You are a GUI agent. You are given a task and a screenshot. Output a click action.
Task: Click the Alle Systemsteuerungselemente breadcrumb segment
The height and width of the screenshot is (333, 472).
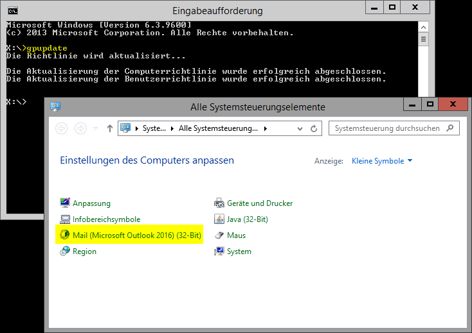[x=218, y=128]
